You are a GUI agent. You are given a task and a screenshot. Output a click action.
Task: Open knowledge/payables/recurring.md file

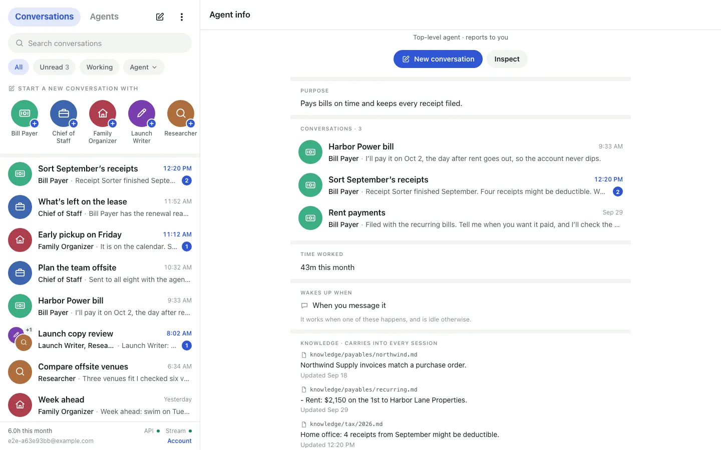(364, 389)
